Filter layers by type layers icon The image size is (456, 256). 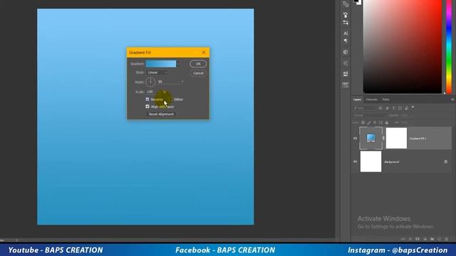pyautogui.click(x=393, y=108)
